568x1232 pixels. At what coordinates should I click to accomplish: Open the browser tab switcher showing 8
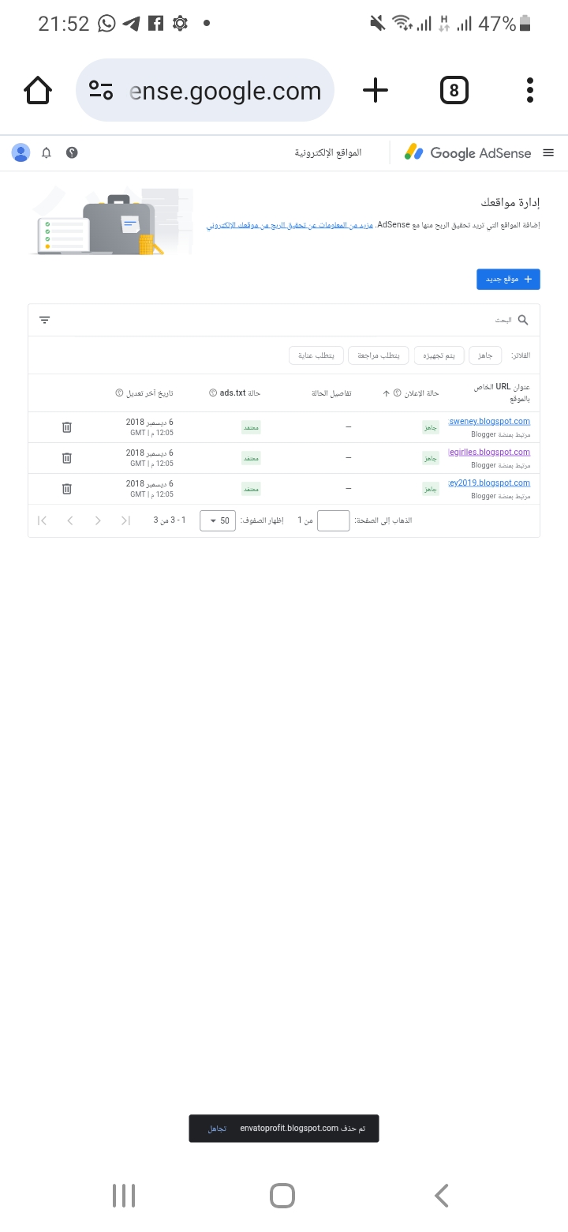click(454, 91)
